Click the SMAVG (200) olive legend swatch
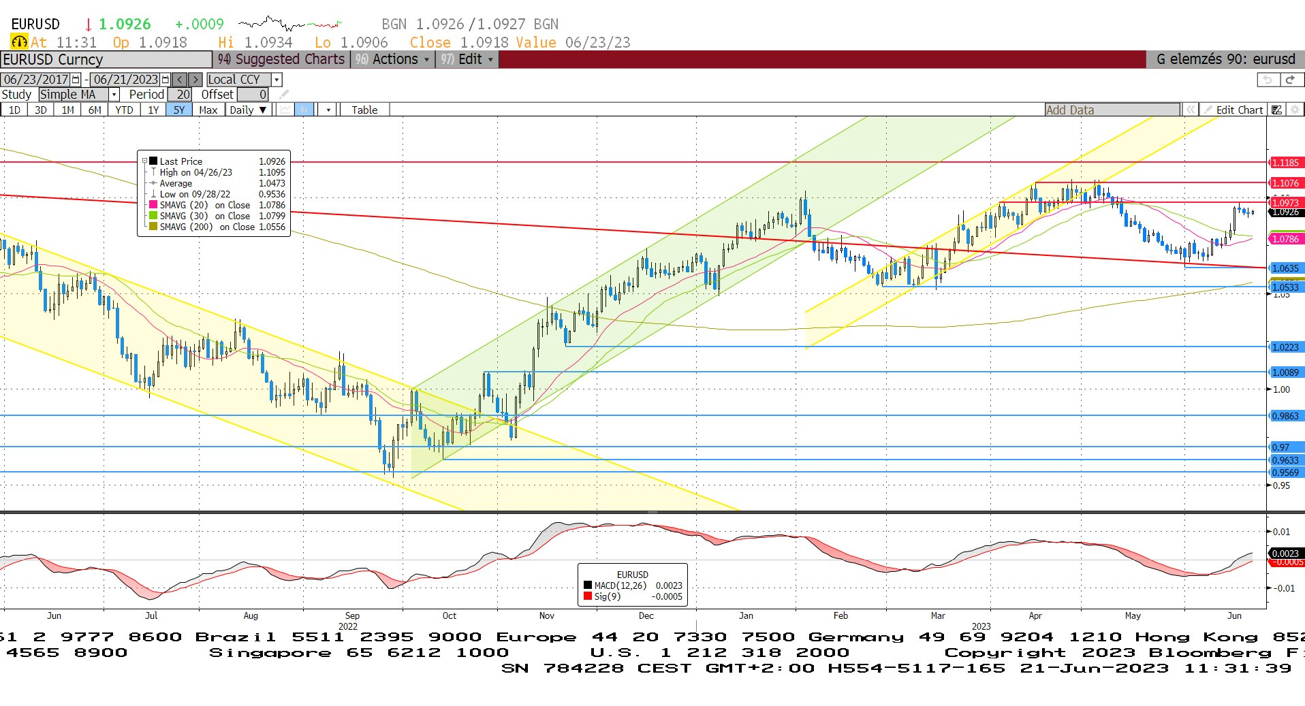1305x706 pixels. pyautogui.click(x=153, y=227)
